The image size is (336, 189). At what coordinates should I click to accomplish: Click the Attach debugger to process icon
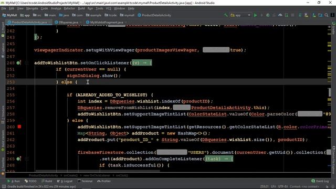pyautogui.click(x=286, y=15)
